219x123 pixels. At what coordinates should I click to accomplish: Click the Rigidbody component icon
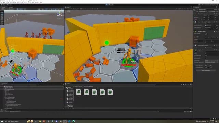[x=195, y=50]
